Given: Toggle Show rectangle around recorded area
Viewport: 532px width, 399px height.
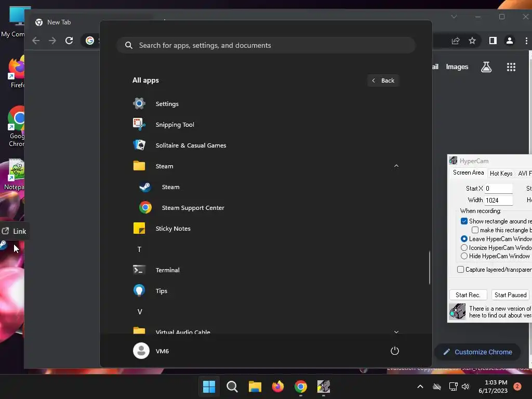Looking at the screenshot, I should 464,221.
